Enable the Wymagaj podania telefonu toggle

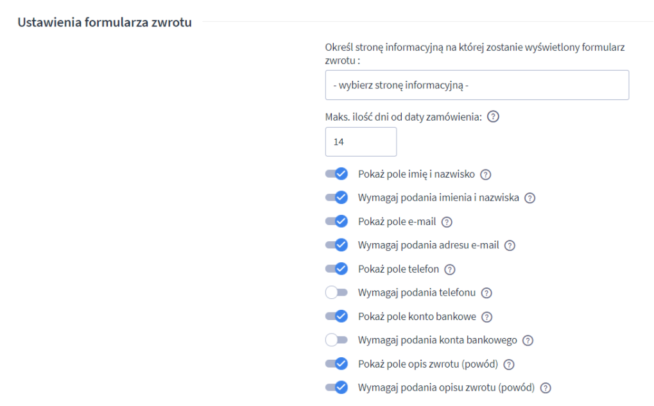[336, 292]
